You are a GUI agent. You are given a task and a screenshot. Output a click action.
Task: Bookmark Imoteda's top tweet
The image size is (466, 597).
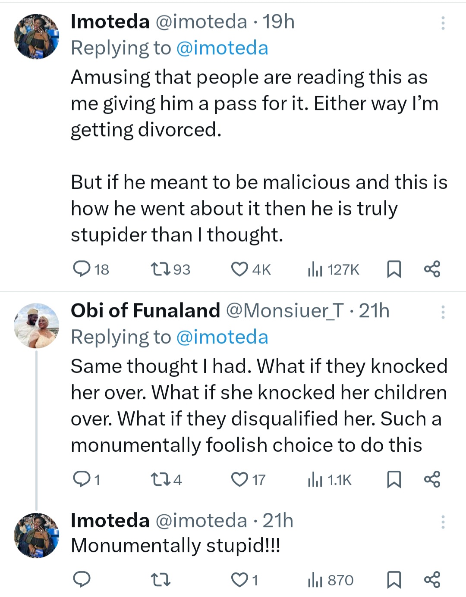pyautogui.click(x=394, y=269)
